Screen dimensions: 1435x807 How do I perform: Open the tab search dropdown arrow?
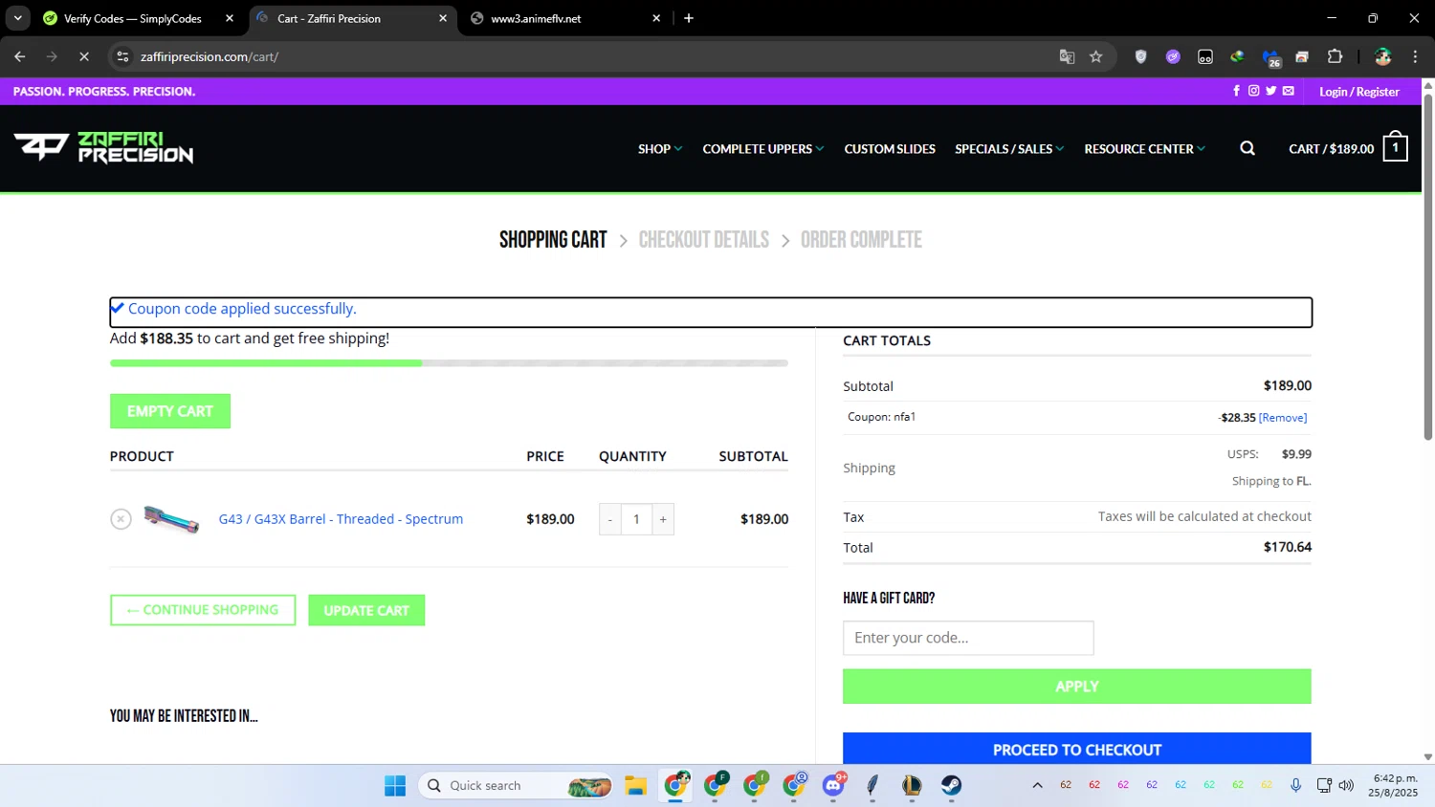(x=17, y=18)
